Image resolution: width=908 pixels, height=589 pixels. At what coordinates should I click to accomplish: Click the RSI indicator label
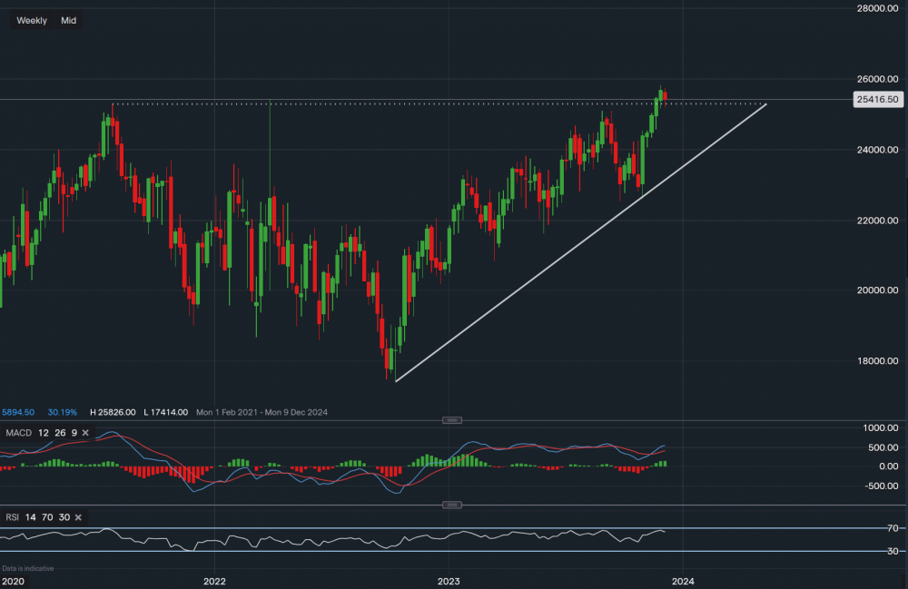pyautogui.click(x=13, y=517)
